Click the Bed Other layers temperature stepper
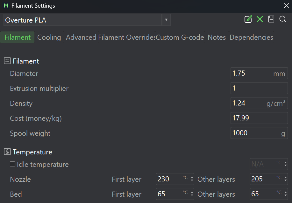Screen dimensions: 292x203 click(286, 194)
